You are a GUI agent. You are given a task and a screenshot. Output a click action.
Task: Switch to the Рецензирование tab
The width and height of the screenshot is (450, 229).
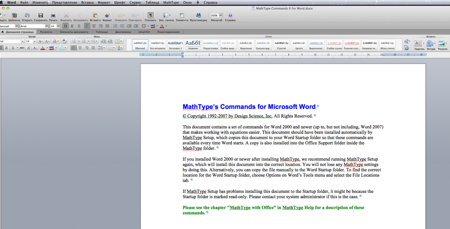[x=168, y=32]
